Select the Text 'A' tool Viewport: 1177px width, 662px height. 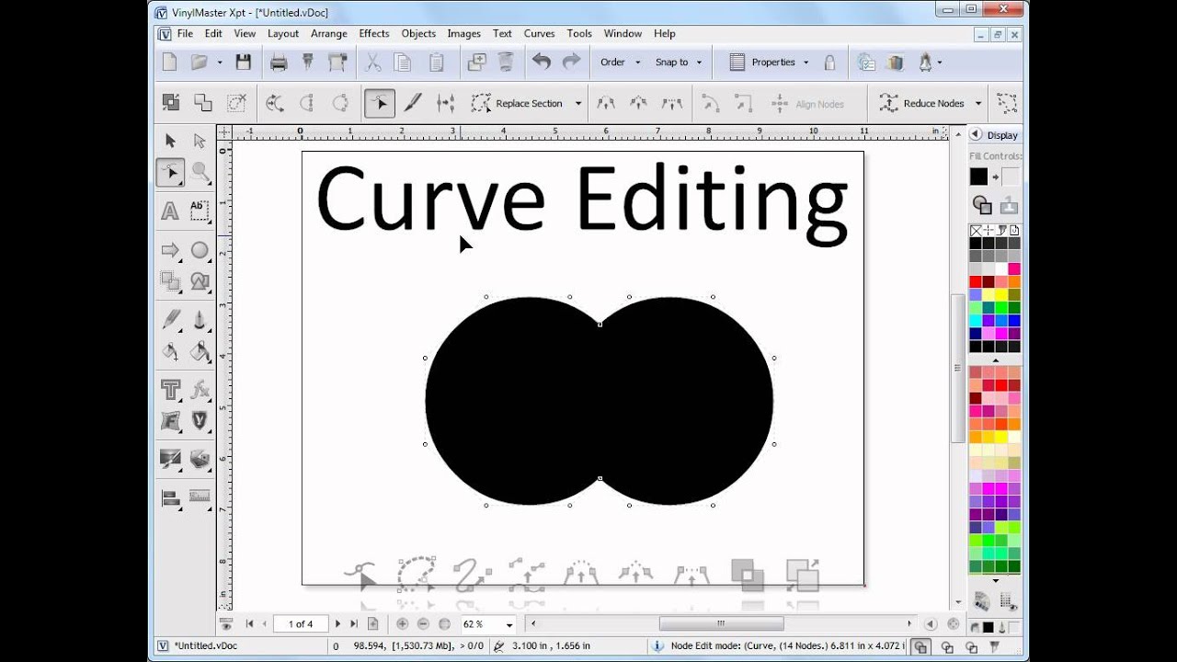(x=170, y=211)
